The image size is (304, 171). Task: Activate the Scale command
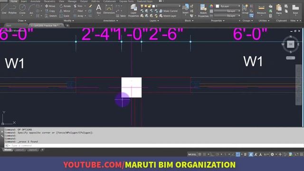tap(65, 16)
